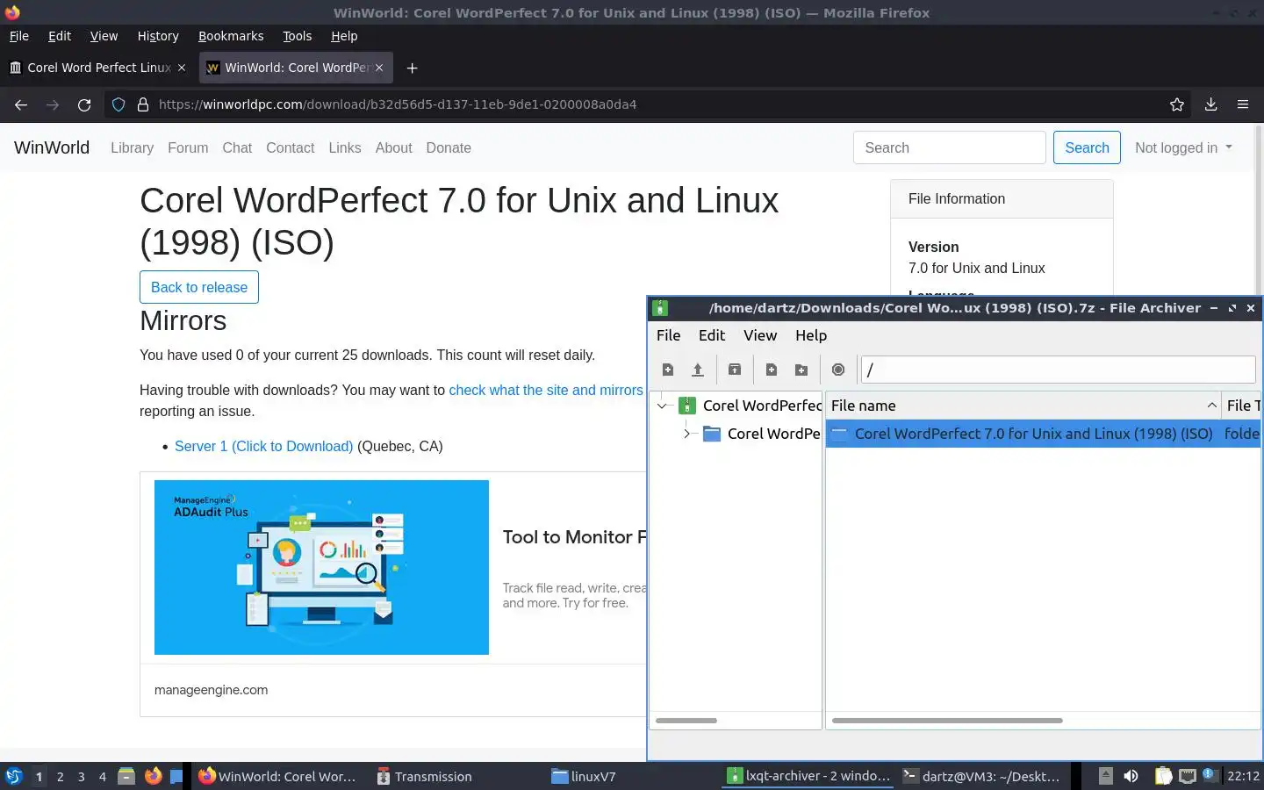
Task: Click the blue folder icon in the archiver tree
Action: click(x=712, y=434)
